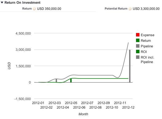Click green swatch next to ROI legend entry

(x=138, y=52)
